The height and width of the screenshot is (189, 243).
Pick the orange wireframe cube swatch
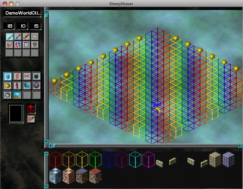point(69,160)
